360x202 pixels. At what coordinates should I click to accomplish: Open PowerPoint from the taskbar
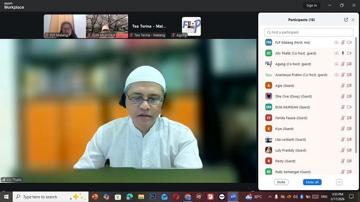point(95,197)
